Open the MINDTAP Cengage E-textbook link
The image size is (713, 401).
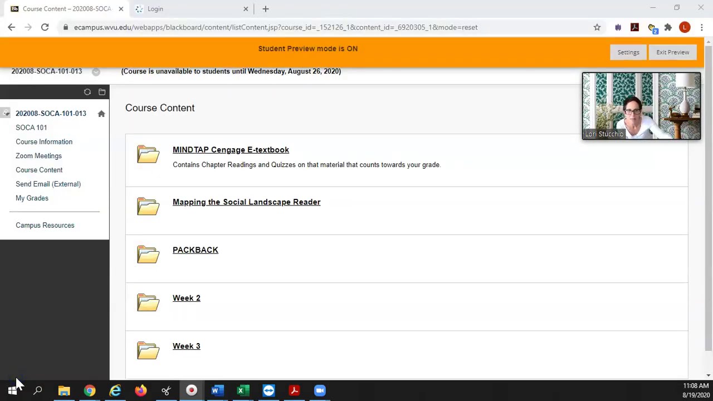tap(231, 150)
